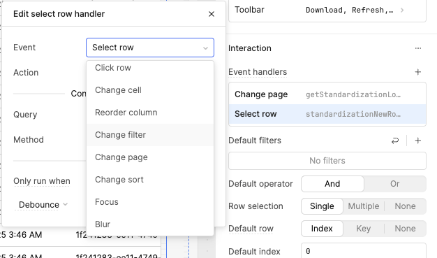The image size is (437, 258).
Task: Set Default operator to Or
Action: click(x=394, y=184)
